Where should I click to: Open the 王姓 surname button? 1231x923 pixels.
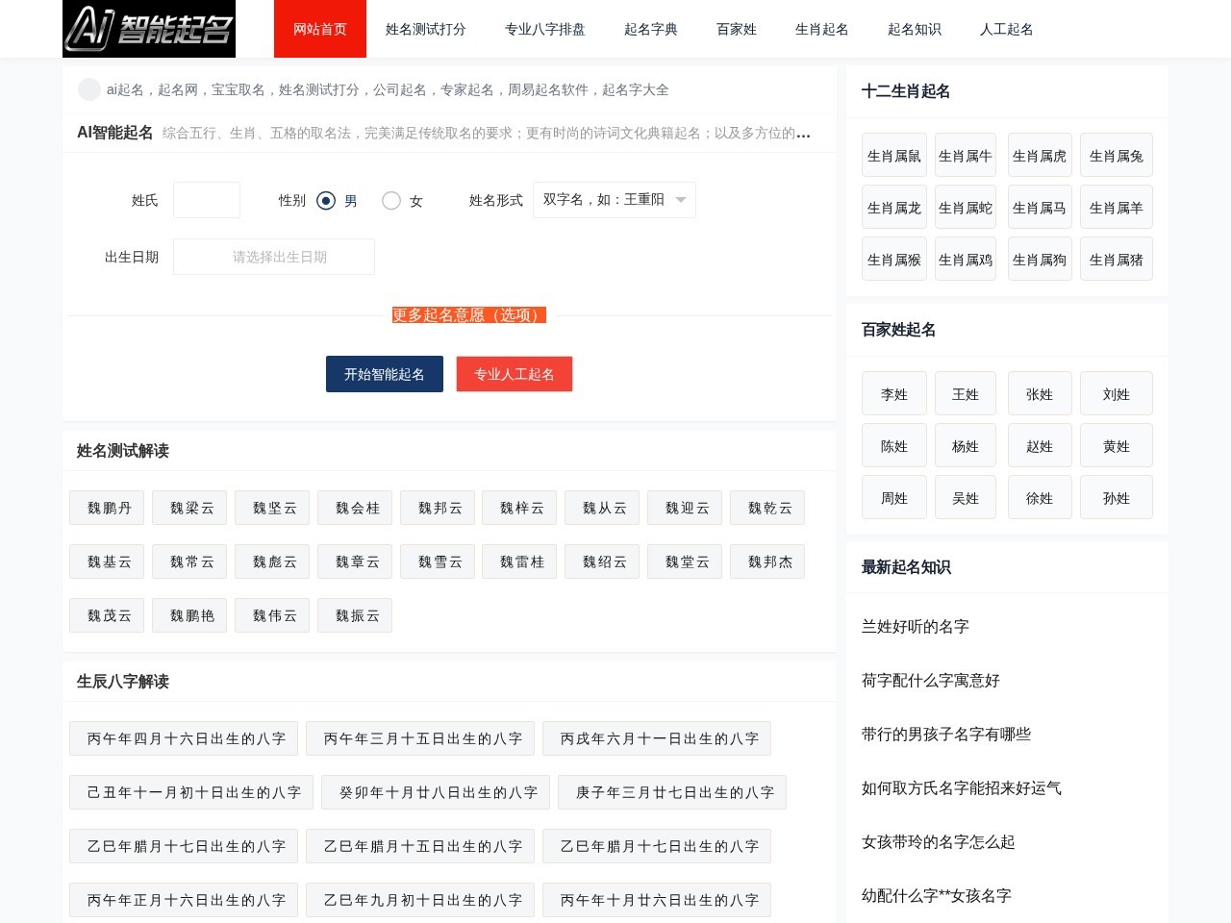[x=966, y=393]
